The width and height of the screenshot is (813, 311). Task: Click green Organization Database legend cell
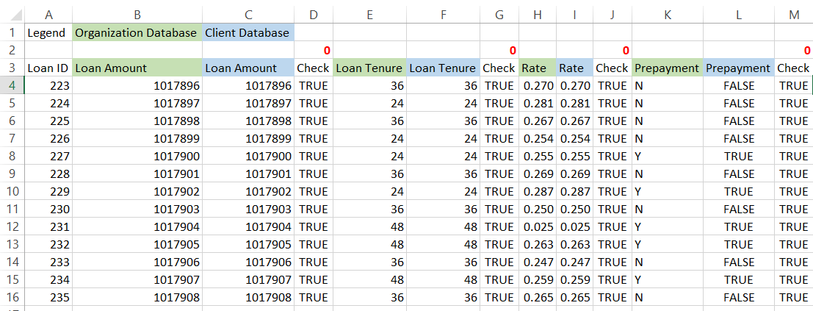[x=137, y=32]
